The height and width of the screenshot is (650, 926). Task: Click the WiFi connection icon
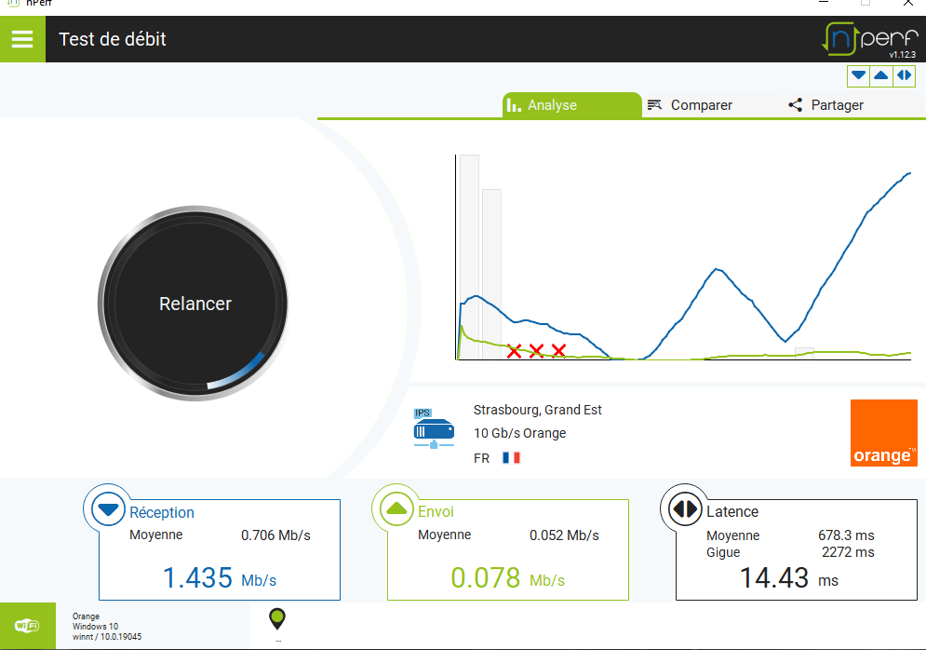(26, 626)
